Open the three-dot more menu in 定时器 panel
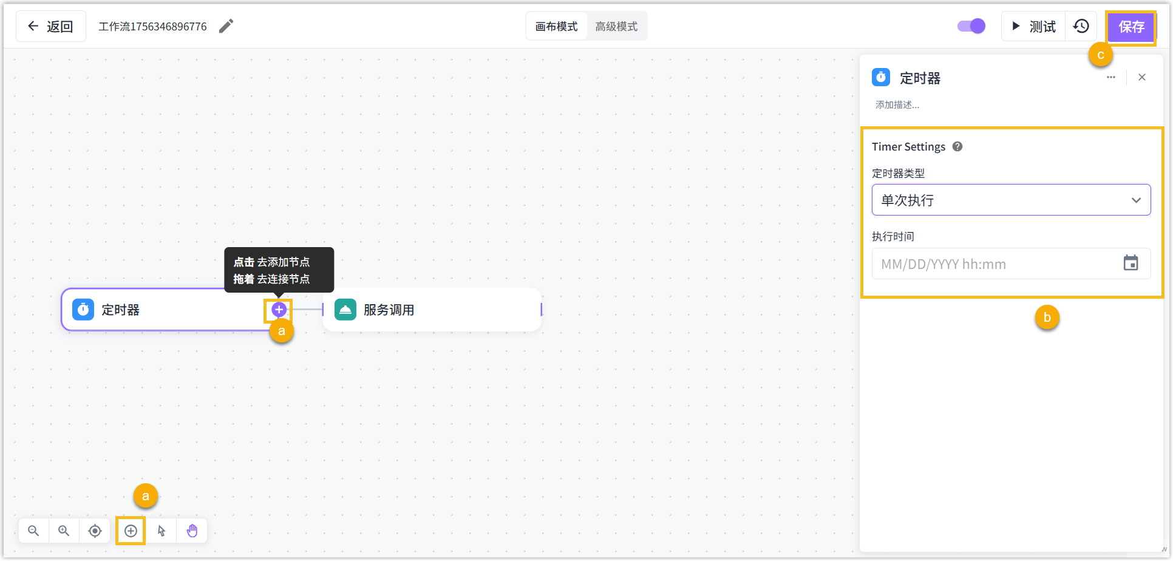This screenshot has height=561, width=1173. (x=1110, y=77)
